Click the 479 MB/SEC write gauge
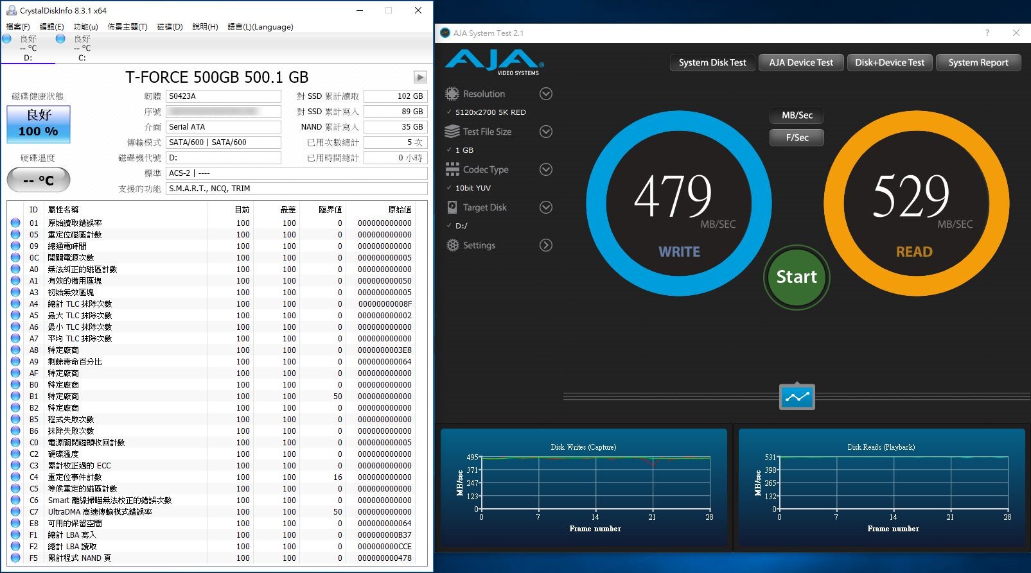Image resolution: width=1031 pixels, height=573 pixels. click(x=679, y=203)
